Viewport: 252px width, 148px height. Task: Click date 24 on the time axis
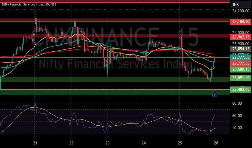(144, 143)
